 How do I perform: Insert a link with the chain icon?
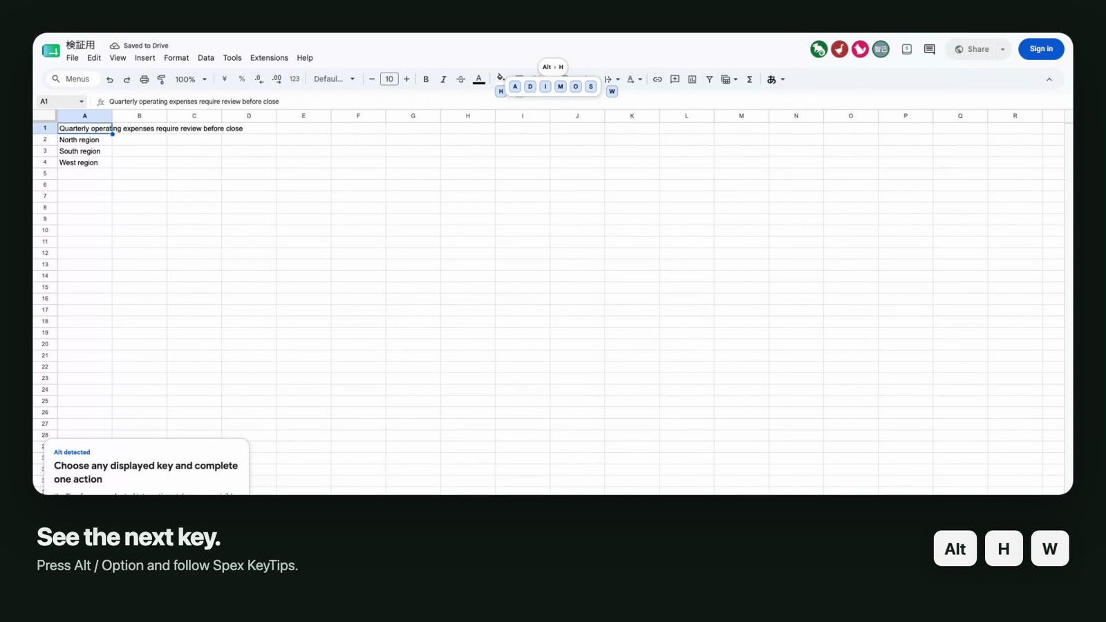[657, 79]
